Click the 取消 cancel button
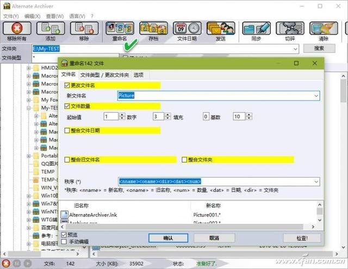 (x=214, y=238)
